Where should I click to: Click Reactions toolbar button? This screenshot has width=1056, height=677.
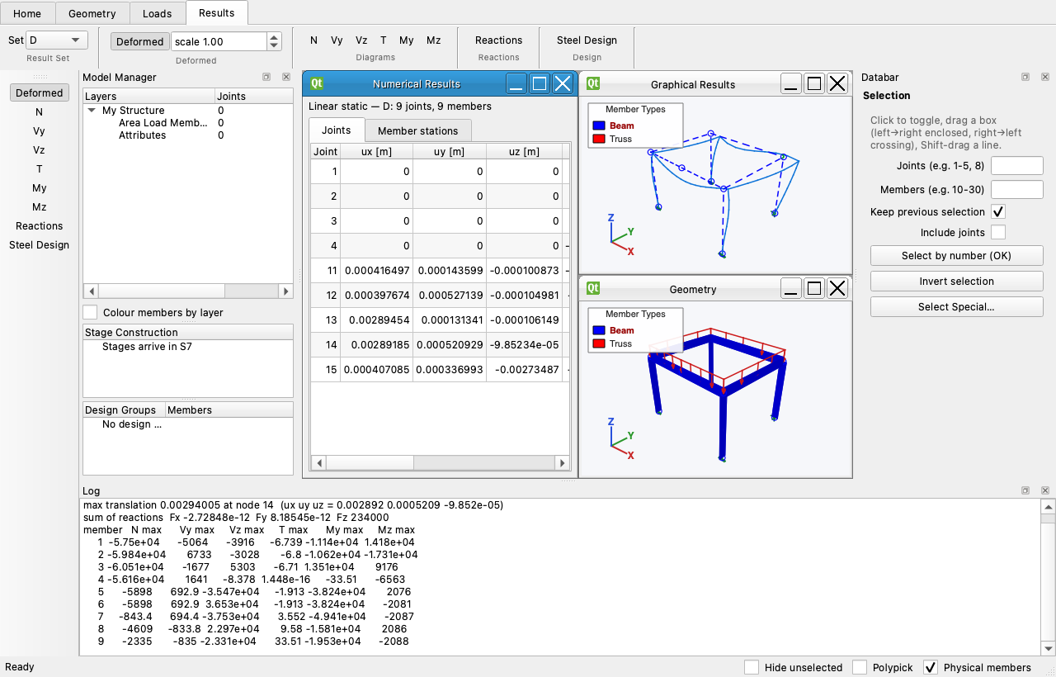[498, 40]
